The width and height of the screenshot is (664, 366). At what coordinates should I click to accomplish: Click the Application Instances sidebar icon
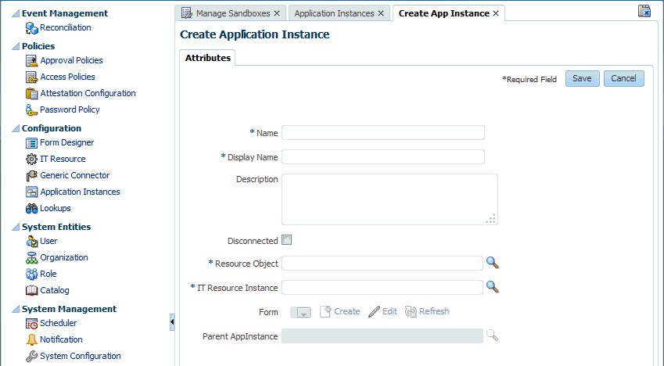click(x=31, y=192)
